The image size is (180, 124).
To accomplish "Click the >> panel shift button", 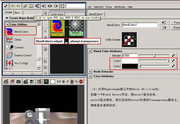I will 32,74.
